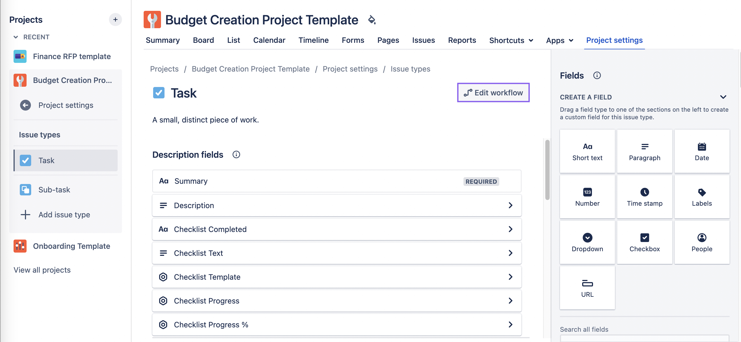Image resolution: width=741 pixels, height=342 pixels.
Task: Click the back arrow beside Project settings
Action: (25, 105)
